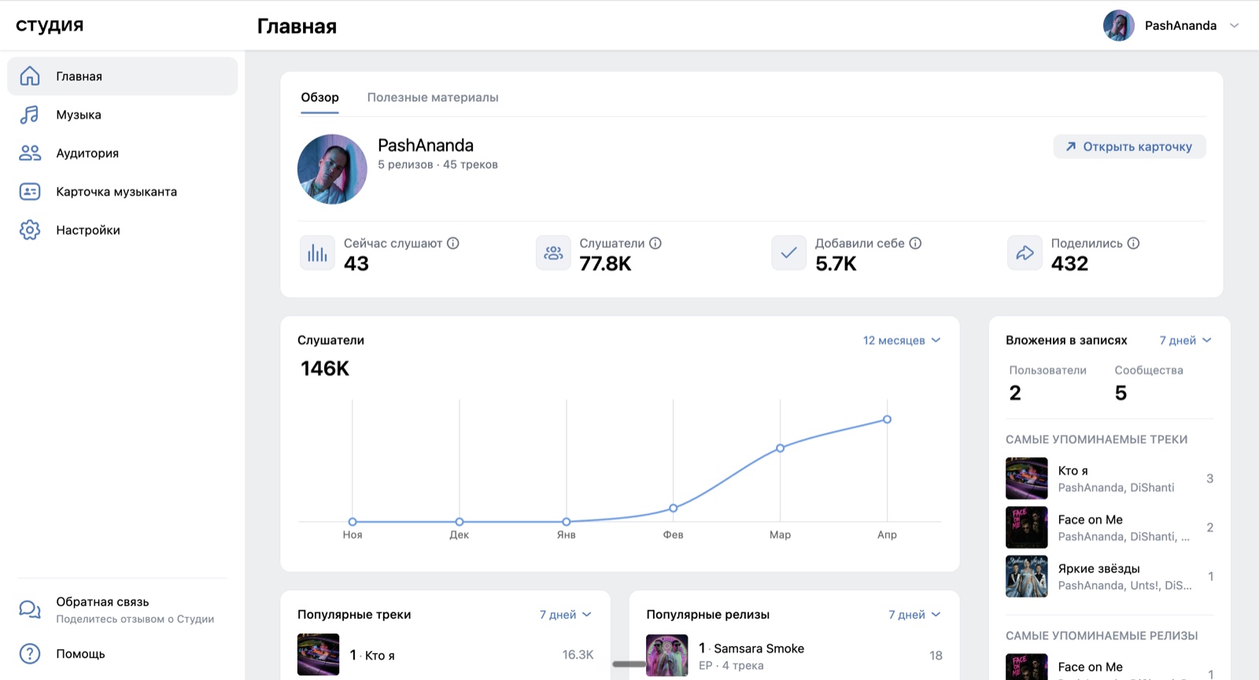This screenshot has width=1259, height=680.
Task: Switch to the Полезные материалы tab
Action: pyautogui.click(x=433, y=98)
